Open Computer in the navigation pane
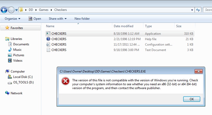The height and width of the screenshot is (115, 212). click(x=18, y=71)
